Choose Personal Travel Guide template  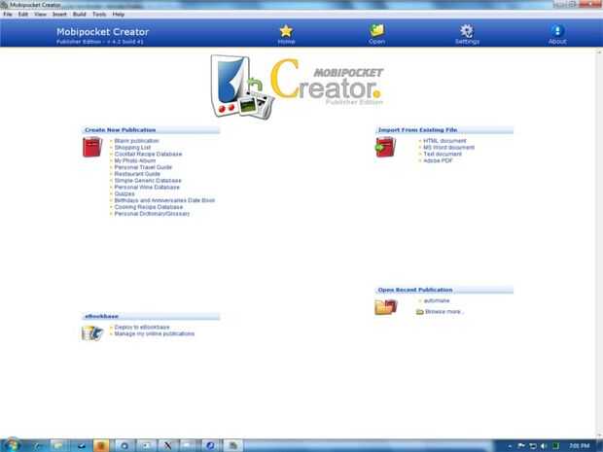pos(143,167)
